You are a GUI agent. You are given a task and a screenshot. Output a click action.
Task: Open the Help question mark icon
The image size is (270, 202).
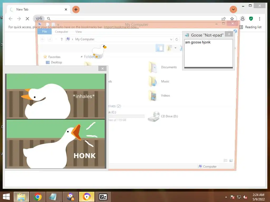(235, 31)
